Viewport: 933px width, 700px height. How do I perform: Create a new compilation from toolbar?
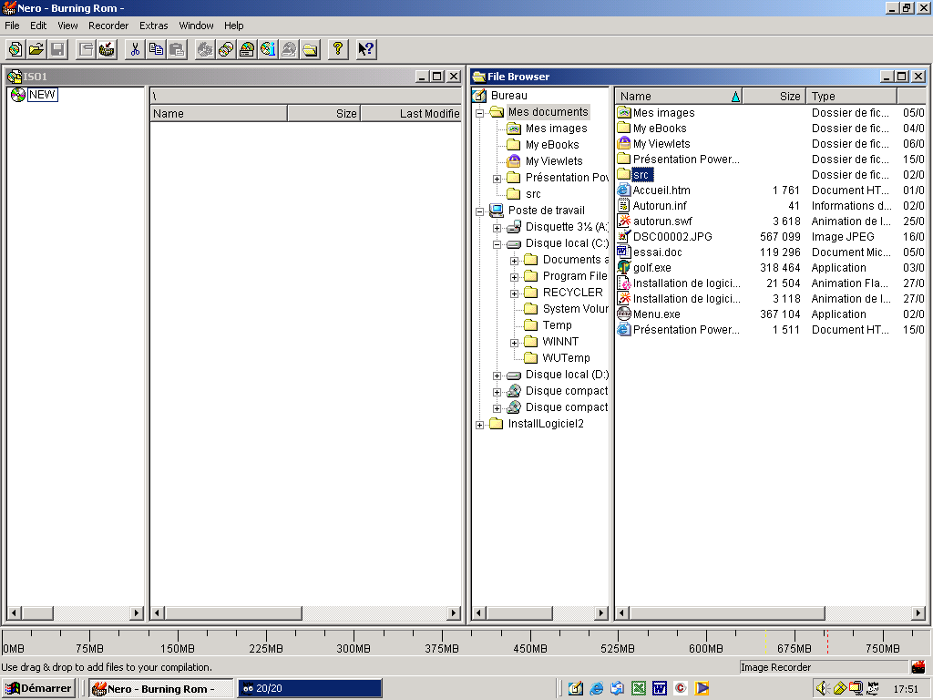pyautogui.click(x=15, y=49)
